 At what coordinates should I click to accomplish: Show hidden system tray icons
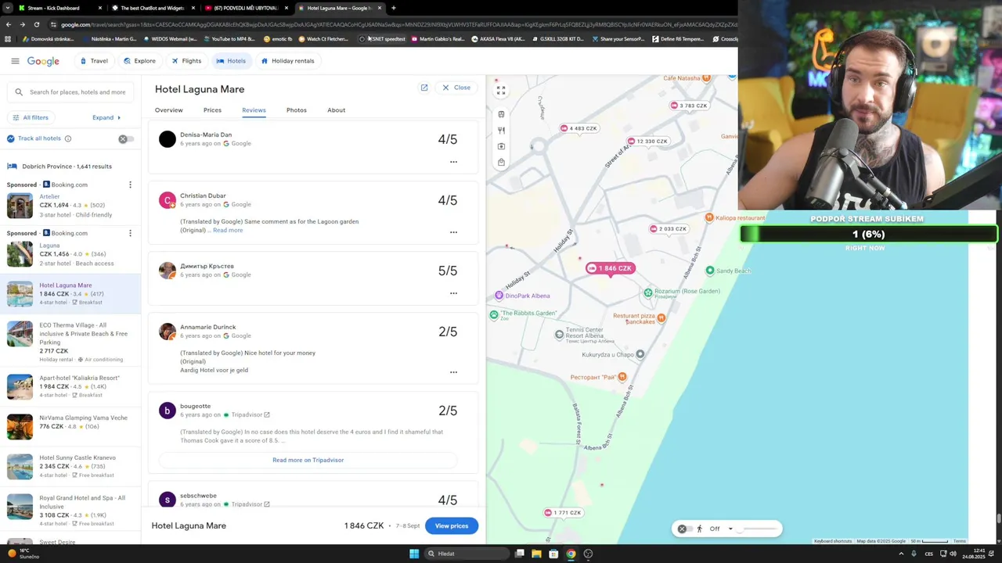tap(901, 554)
